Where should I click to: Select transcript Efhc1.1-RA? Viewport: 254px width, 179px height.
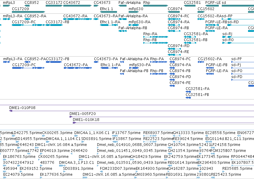click(x=110, y=22)
